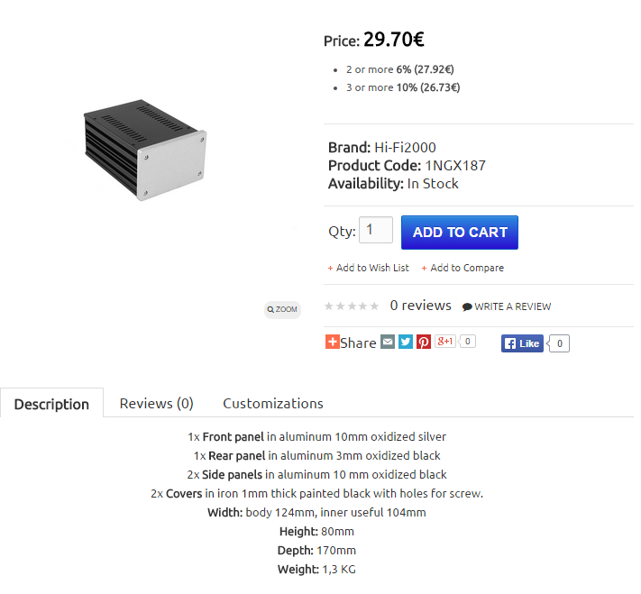Rate using the star rating row
This screenshot has height=594, width=641.
coord(352,306)
